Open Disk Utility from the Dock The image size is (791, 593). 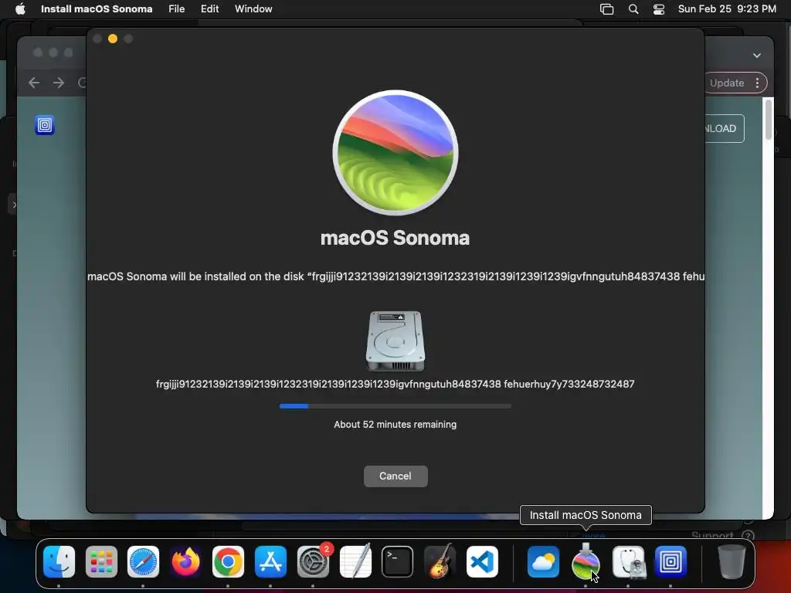628,561
